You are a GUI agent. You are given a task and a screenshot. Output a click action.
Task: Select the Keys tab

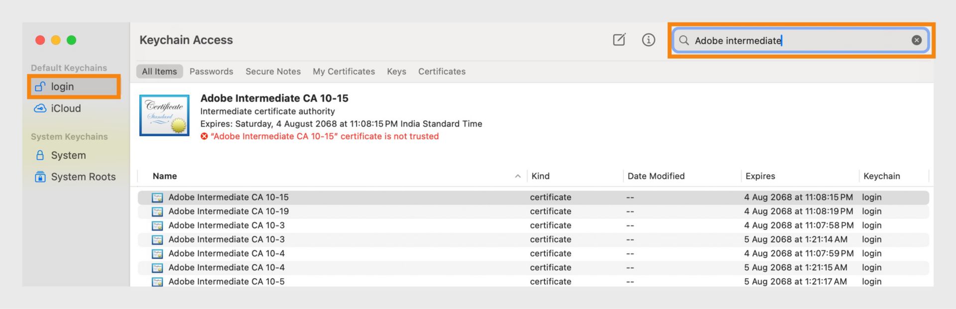point(396,72)
